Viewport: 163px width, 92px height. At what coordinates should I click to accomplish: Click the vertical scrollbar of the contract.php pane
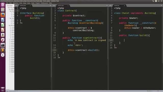coord(107,33)
